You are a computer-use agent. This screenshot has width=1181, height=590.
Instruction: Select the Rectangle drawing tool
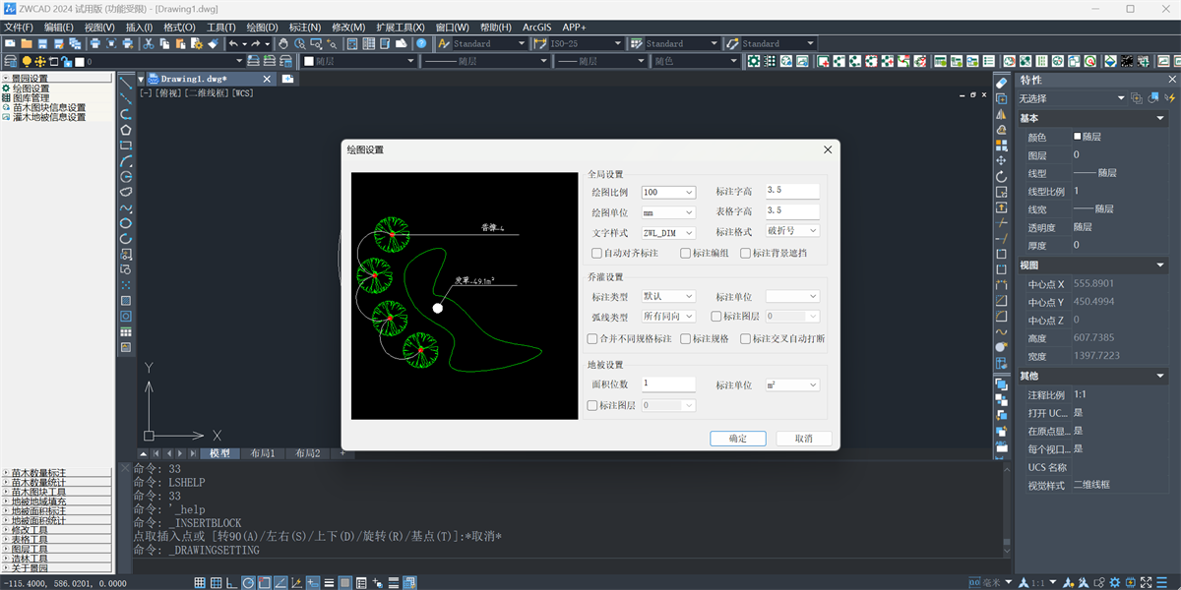click(126, 145)
